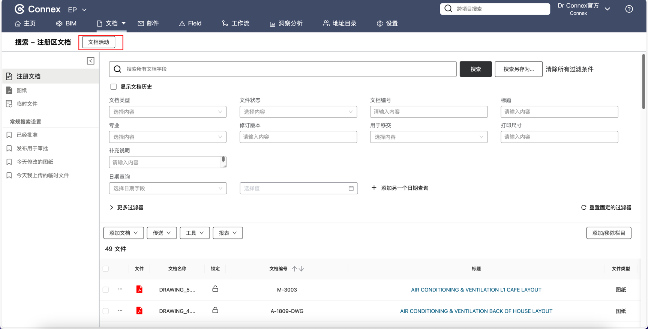The height and width of the screenshot is (329, 648).
Task: Click the 文档活动 button
Action: tap(99, 42)
